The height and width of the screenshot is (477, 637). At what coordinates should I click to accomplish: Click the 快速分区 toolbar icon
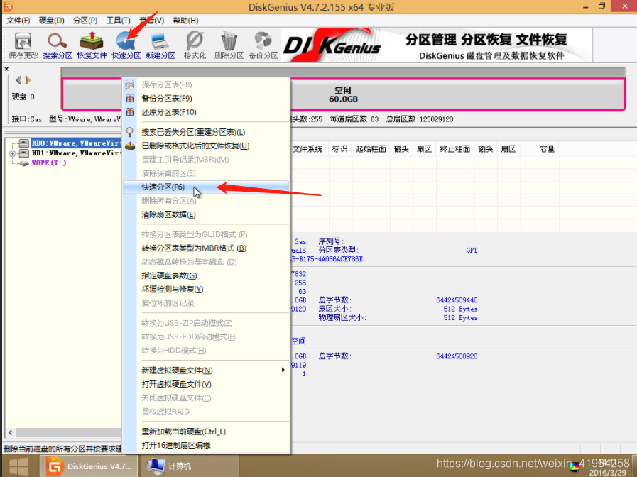coord(126,45)
